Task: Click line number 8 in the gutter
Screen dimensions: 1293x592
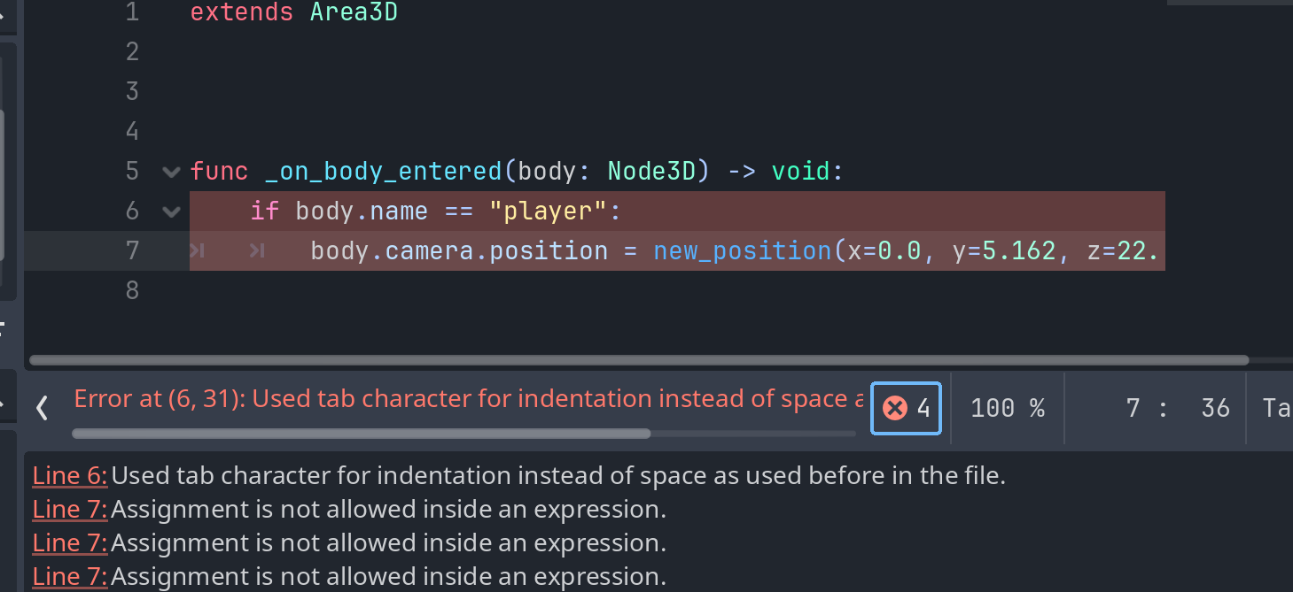Action: 132,290
